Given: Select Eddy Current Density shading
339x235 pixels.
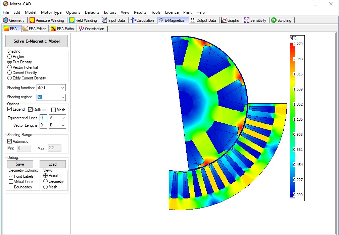Looking at the screenshot, I should 9,78.
